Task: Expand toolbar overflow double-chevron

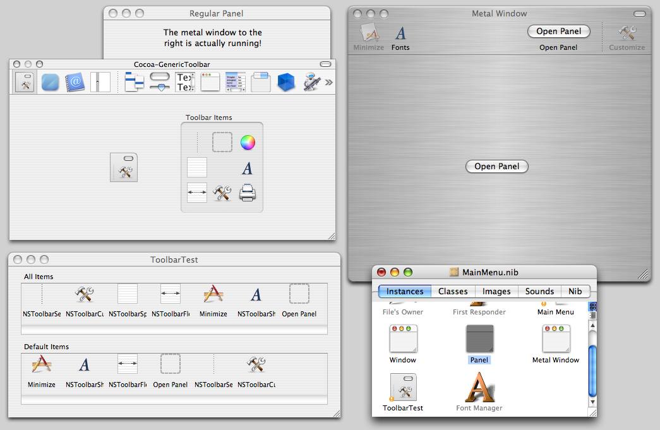Action: [329, 82]
